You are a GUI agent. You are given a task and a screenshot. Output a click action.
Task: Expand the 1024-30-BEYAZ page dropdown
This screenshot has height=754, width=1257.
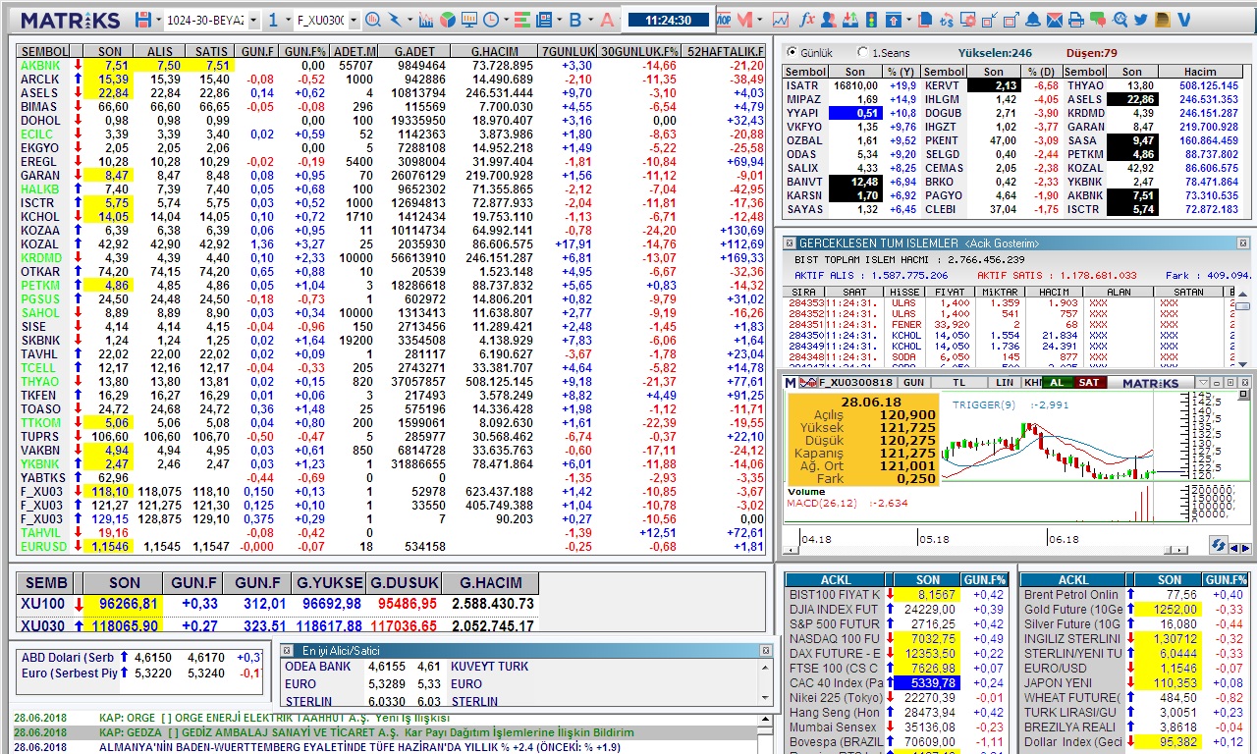click(253, 21)
